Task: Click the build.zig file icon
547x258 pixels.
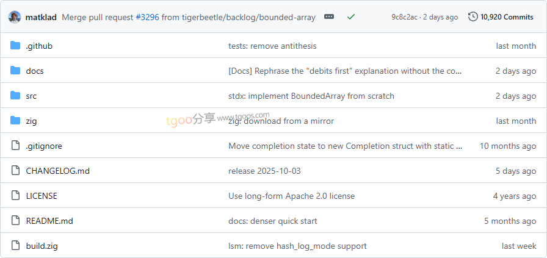Action: click(x=15, y=246)
